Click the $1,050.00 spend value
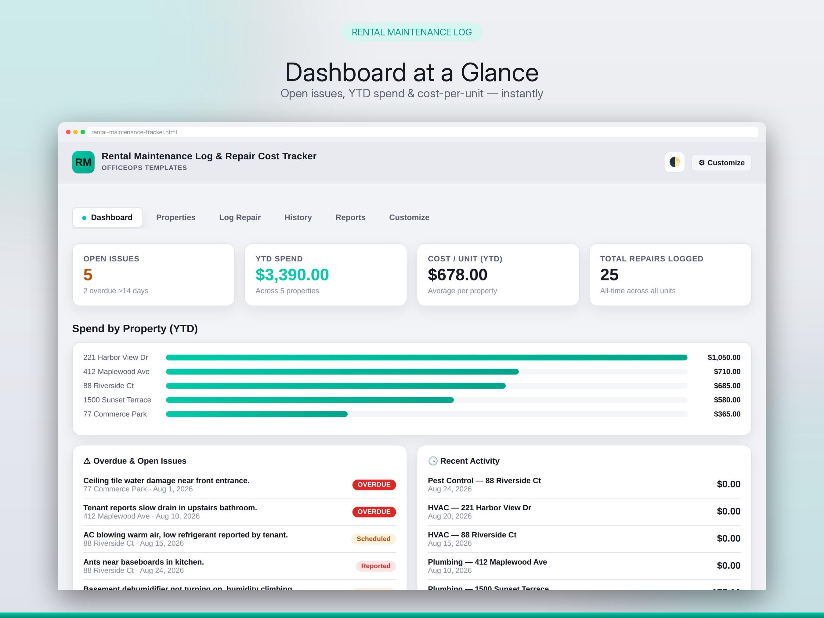 click(724, 357)
